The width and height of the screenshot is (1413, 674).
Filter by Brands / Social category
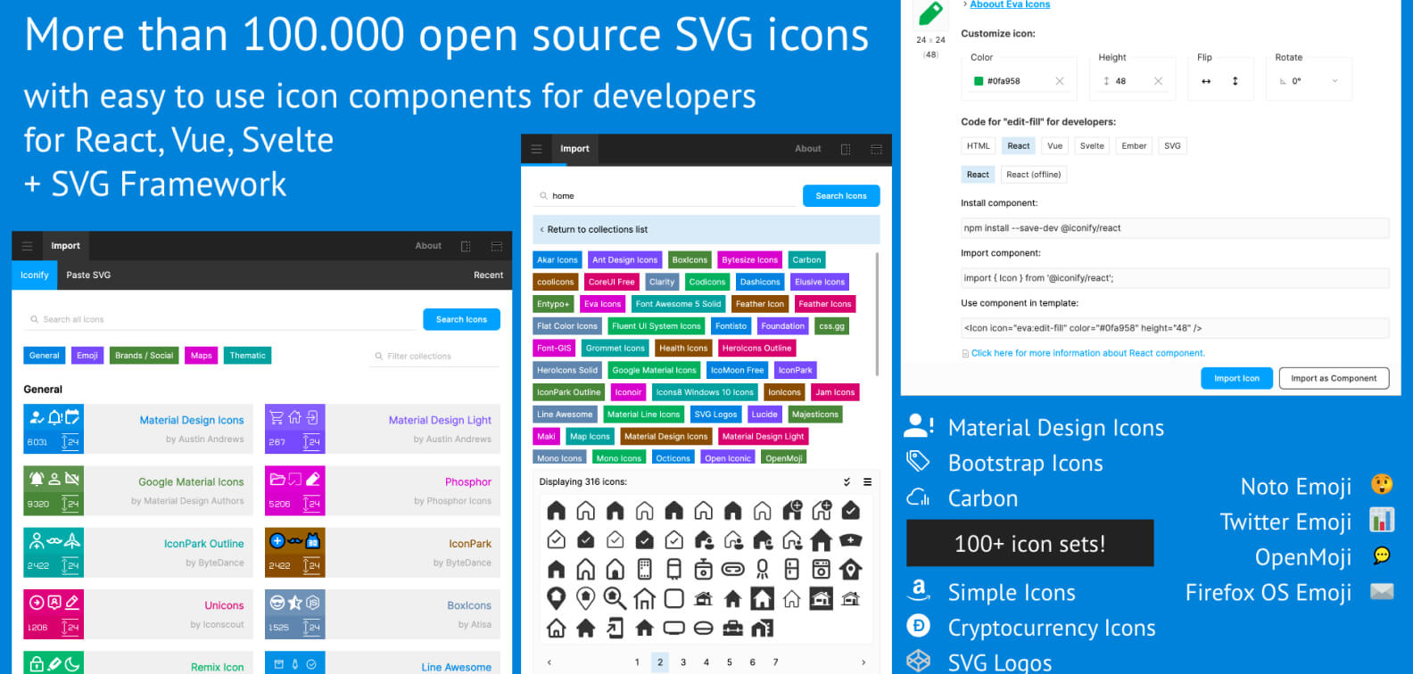[x=144, y=356]
